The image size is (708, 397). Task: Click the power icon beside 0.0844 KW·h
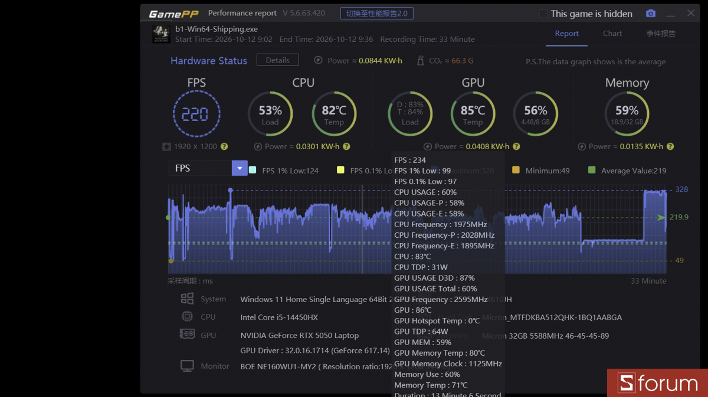pyautogui.click(x=318, y=60)
